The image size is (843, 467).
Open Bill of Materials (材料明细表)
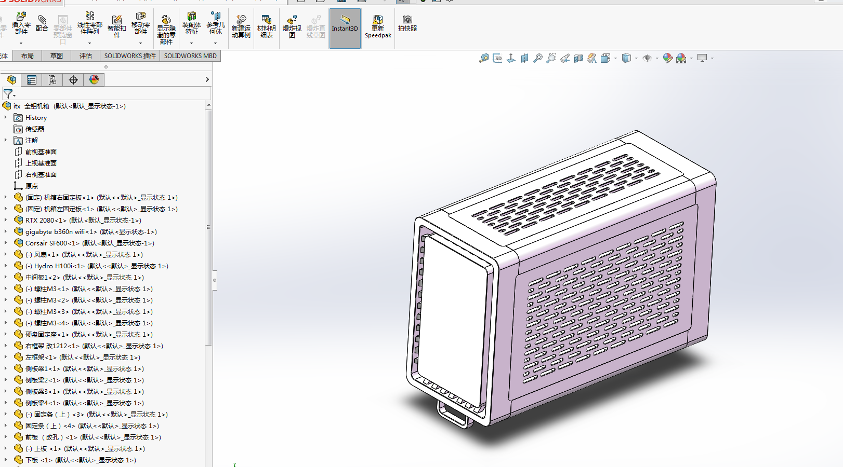click(266, 27)
